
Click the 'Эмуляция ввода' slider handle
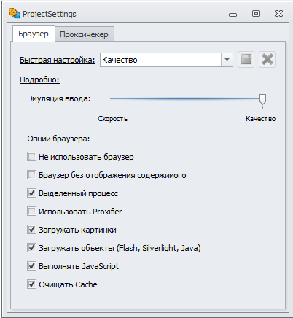262,99
